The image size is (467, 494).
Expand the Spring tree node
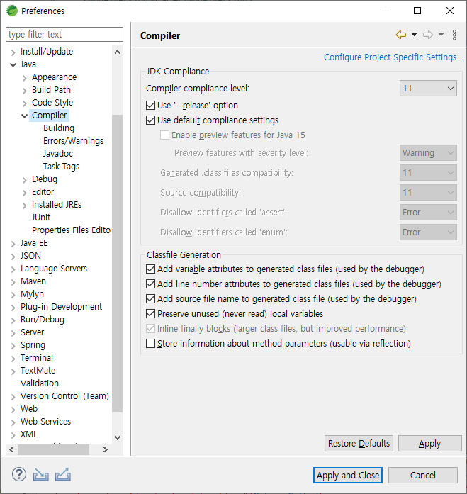click(x=13, y=346)
